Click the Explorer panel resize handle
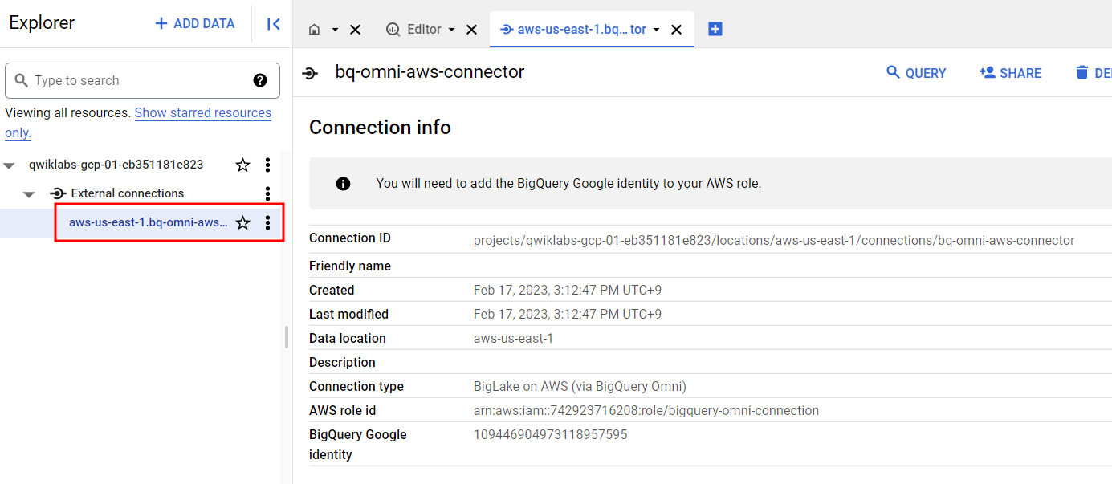1112x484 pixels. (287, 337)
